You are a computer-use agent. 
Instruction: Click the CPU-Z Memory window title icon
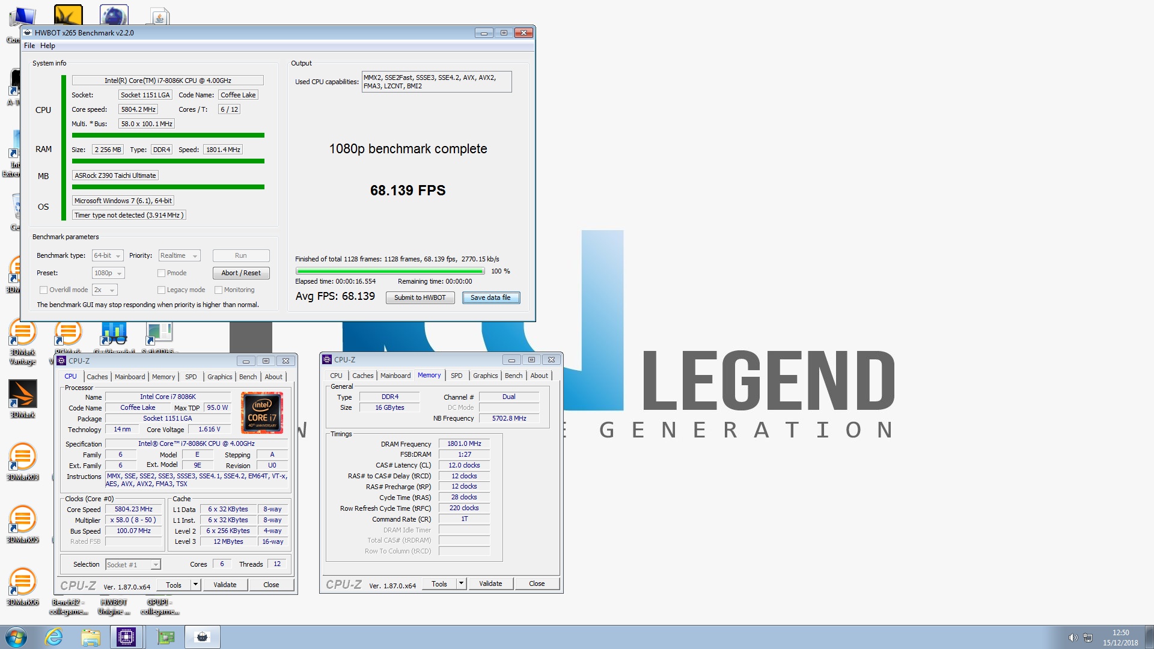tap(327, 359)
